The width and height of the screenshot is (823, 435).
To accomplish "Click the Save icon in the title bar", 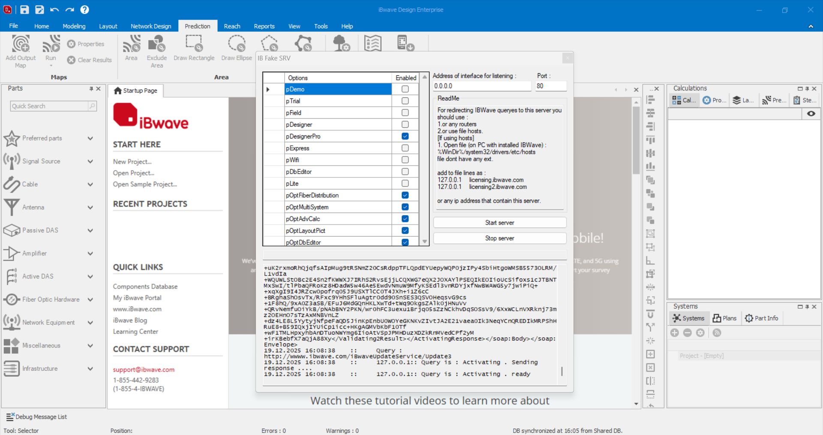I will [x=24, y=9].
